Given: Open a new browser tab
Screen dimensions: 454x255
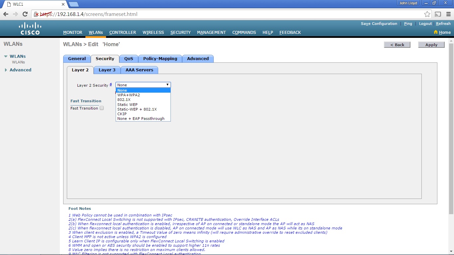Looking at the screenshot, I should coord(73,4).
